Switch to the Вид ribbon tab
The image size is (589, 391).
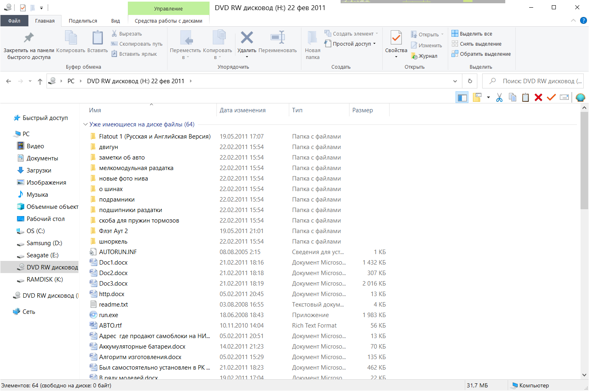116,21
